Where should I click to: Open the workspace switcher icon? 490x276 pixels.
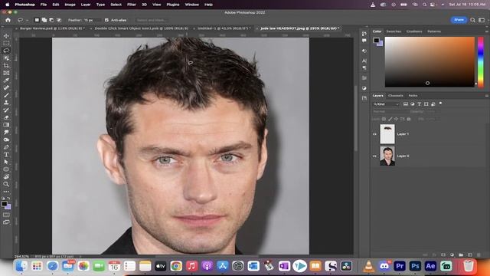tap(482, 20)
